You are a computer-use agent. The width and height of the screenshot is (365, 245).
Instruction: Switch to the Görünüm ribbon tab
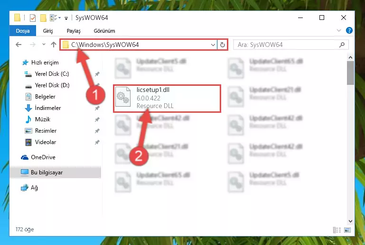point(104,31)
